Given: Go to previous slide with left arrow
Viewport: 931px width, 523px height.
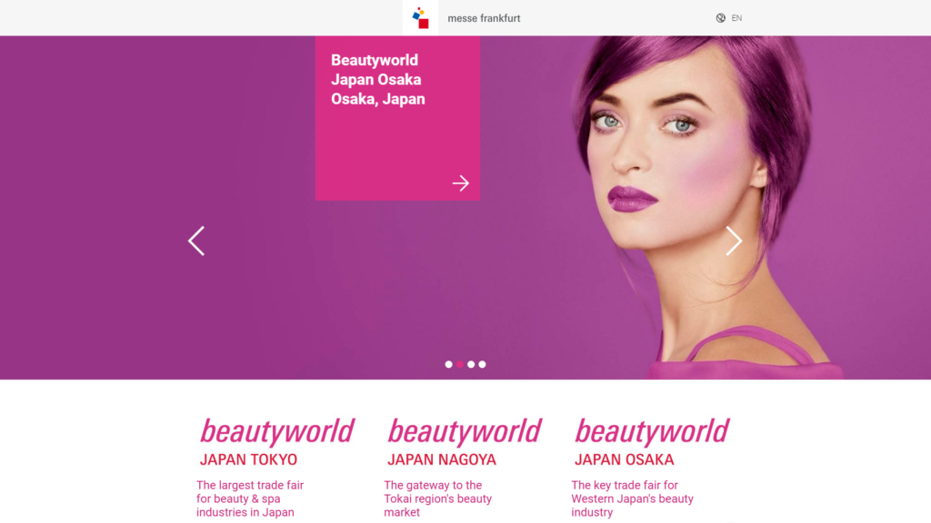Looking at the screenshot, I should [x=196, y=241].
